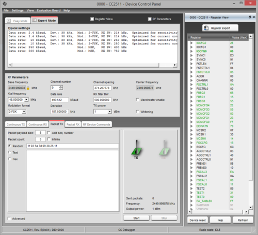Click the register list vertical scrollbar
Screen dimensions: 258x235
tap(251, 109)
